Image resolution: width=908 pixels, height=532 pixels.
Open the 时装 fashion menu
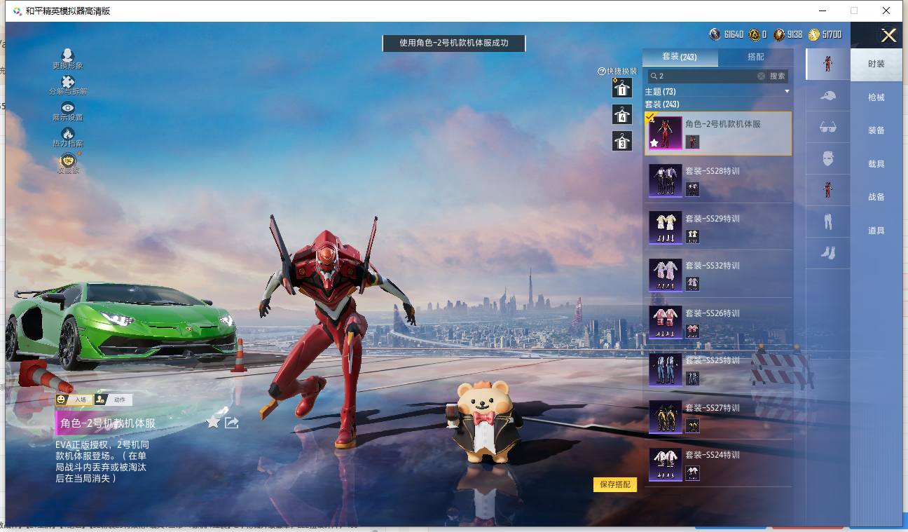876,64
